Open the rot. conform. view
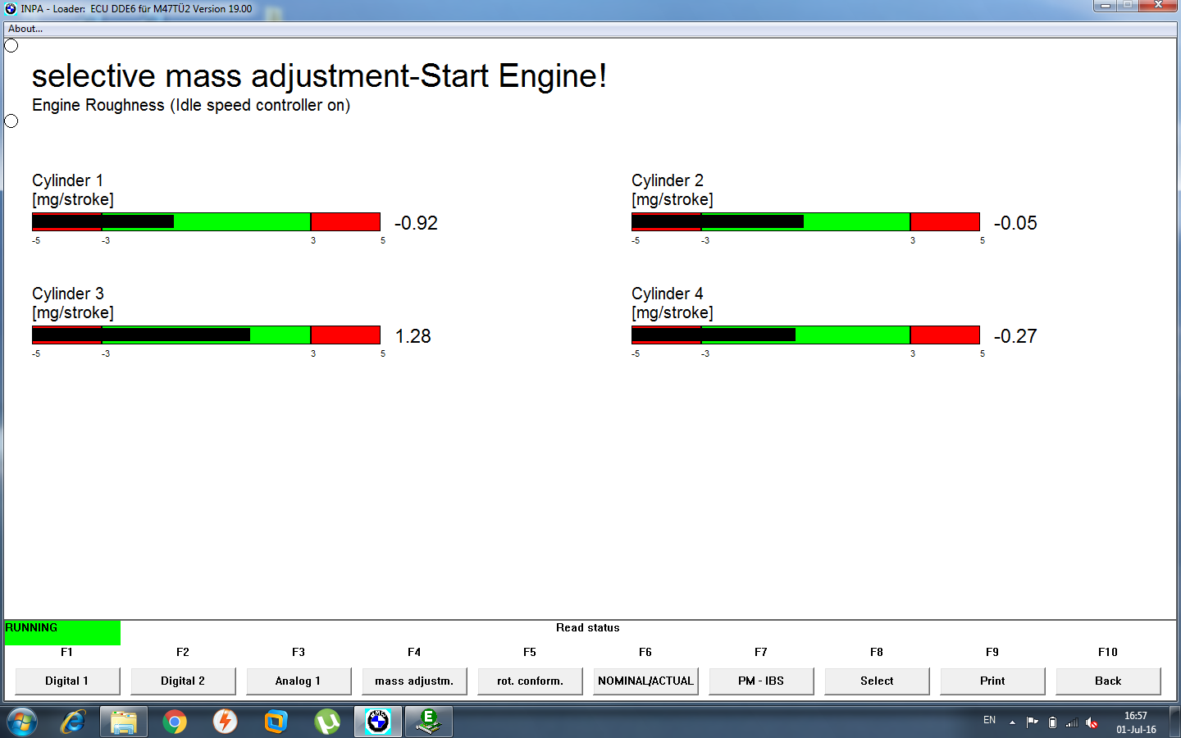1181x738 pixels. [x=530, y=681]
